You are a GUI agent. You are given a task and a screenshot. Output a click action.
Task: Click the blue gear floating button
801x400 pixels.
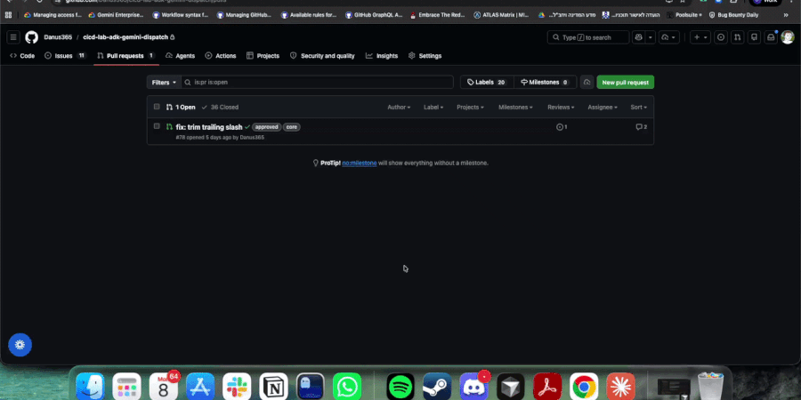click(20, 345)
